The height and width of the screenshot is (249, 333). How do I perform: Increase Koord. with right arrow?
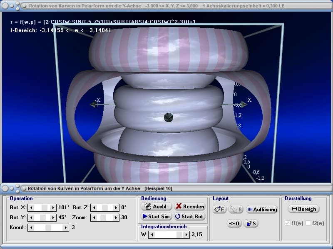[66, 227]
